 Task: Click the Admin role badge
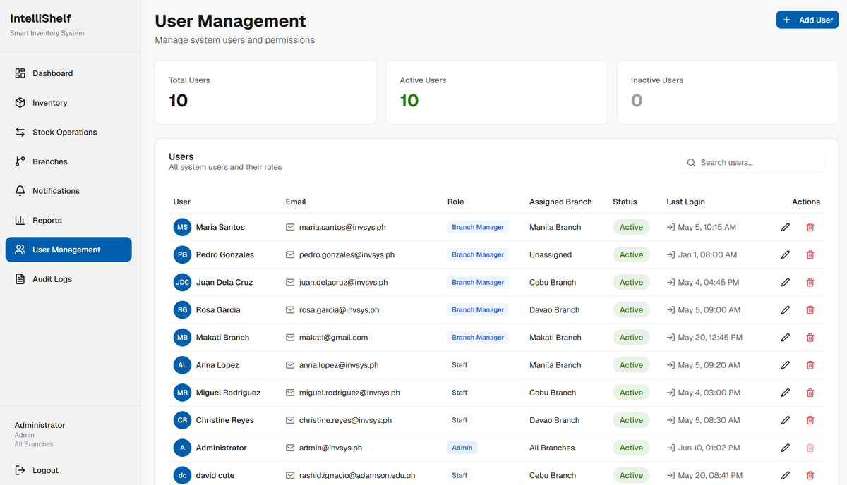coord(462,448)
